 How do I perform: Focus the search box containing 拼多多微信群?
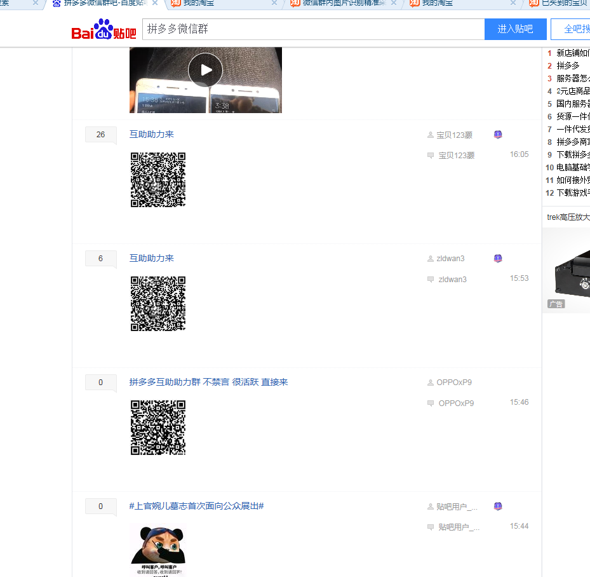(314, 29)
